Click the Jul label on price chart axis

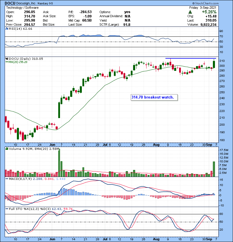pos(105,145)
